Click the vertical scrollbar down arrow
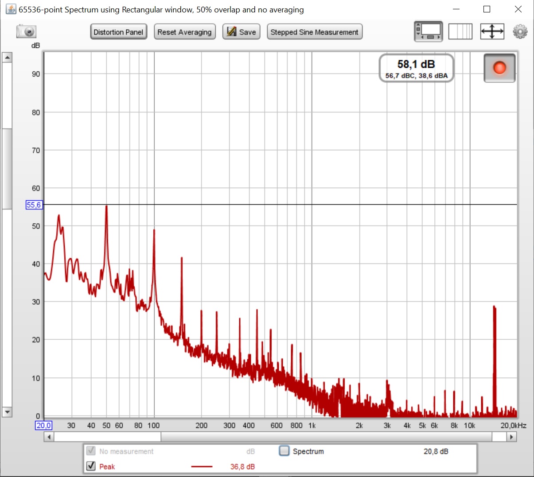The width and height of the screenshot is (534, 477). click(x=7, y=412)
